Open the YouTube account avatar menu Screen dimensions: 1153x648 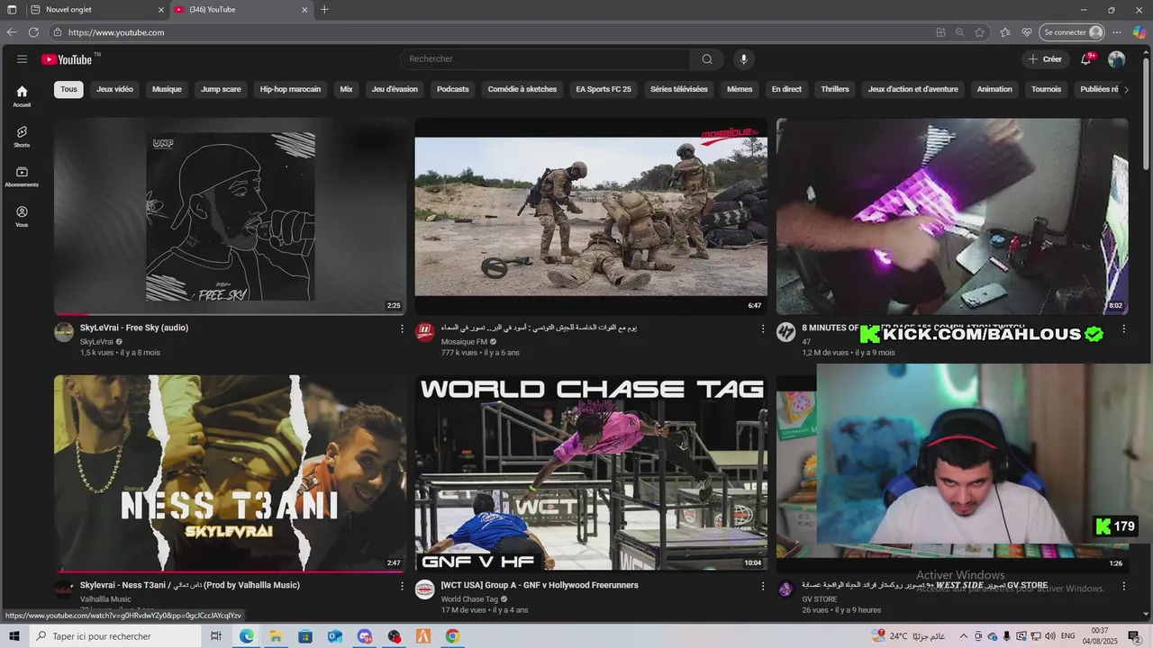1116,59
